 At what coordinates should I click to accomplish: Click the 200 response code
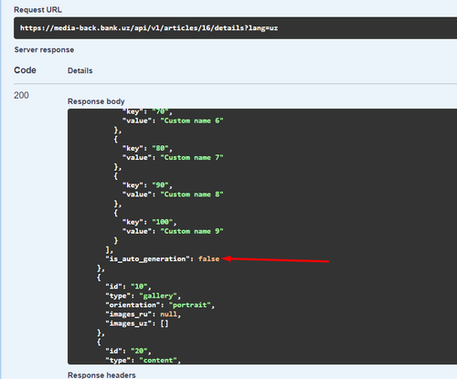(21, 95)
